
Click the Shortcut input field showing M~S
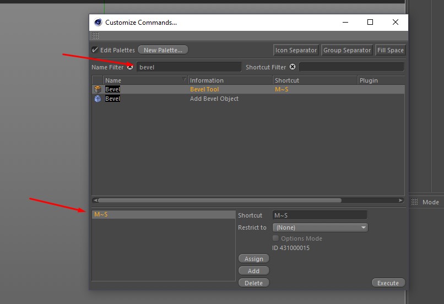coord(320,215)
